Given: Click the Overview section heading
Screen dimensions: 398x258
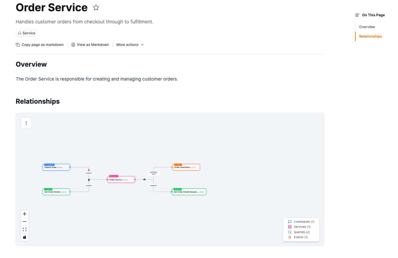Looking at the screenshot, I should 31,64.
